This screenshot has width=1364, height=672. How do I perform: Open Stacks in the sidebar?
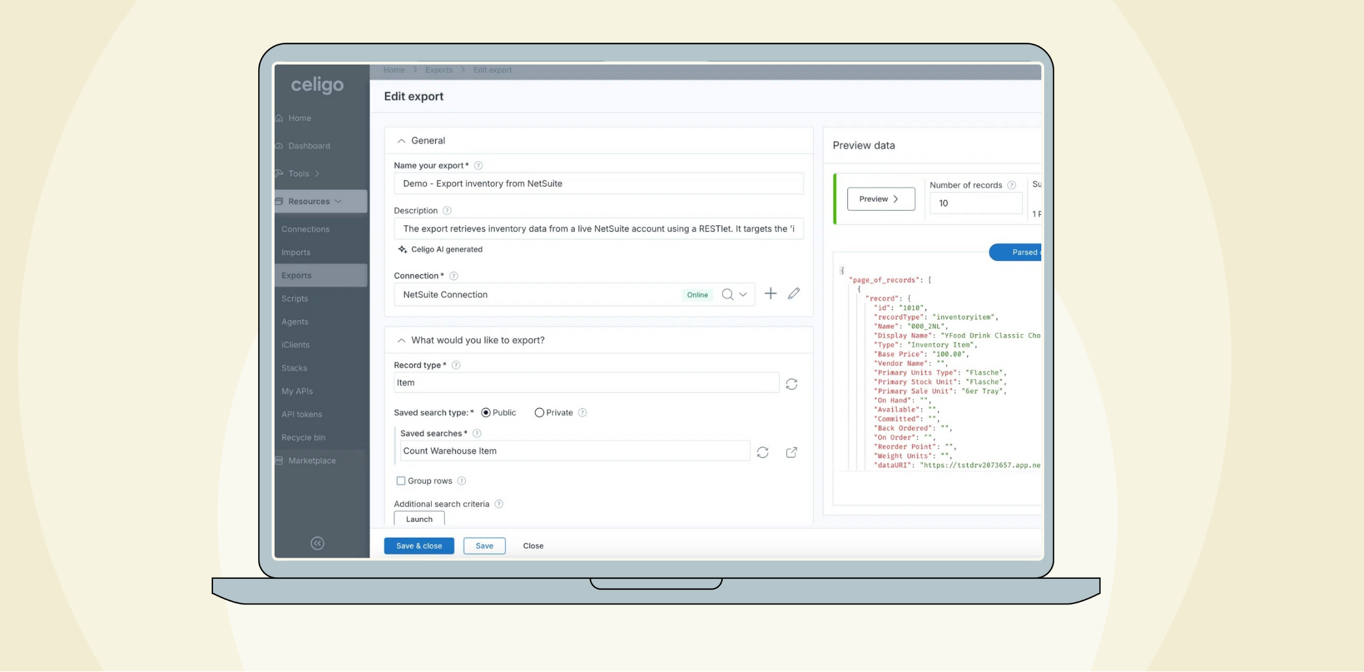click(295, 368)
